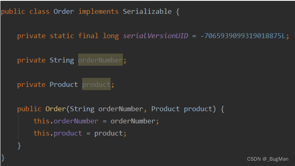Click the long type keyword
Image resolution: width=295 pixels, height=166 pixels.
click(110, 36)
